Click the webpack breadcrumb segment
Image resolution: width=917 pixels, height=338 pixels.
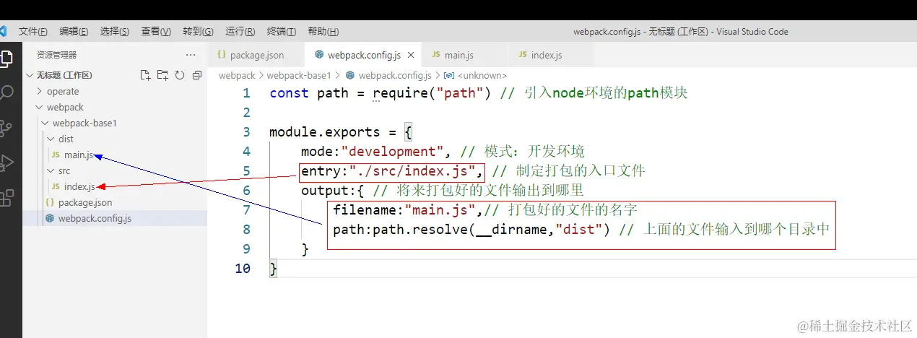[x=237, y=75]
